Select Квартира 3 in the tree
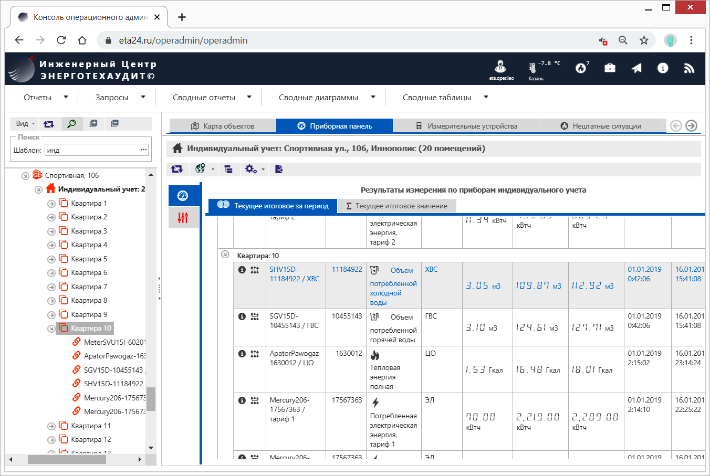 89,231
